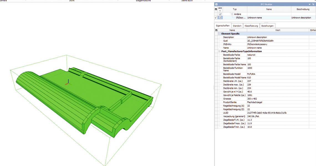Click the Wert column header

(x=278, y=30)
